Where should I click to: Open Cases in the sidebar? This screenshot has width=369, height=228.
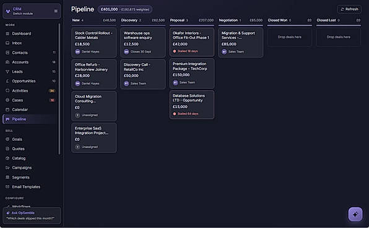click(x=30, y=100)
